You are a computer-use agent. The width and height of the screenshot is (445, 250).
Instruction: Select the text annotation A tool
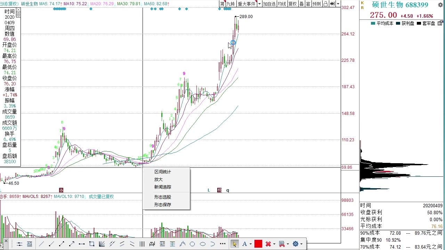point(244,244)
